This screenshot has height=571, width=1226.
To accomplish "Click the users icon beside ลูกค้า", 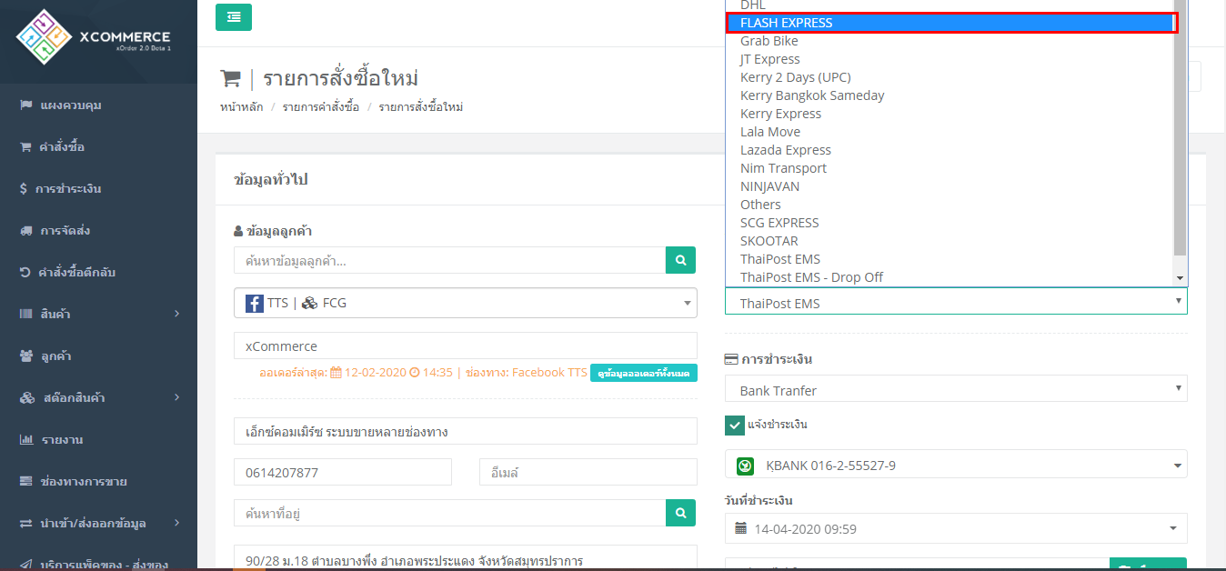I will 26,356.
